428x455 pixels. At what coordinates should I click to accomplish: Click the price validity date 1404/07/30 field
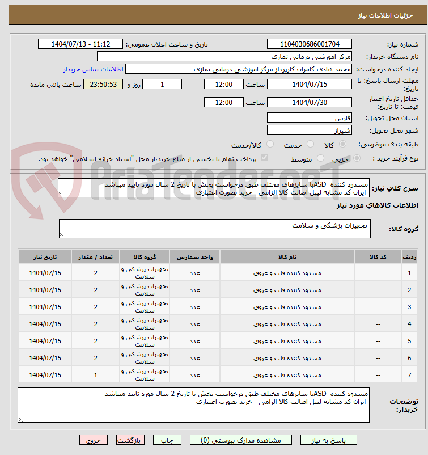pos(310,103)
